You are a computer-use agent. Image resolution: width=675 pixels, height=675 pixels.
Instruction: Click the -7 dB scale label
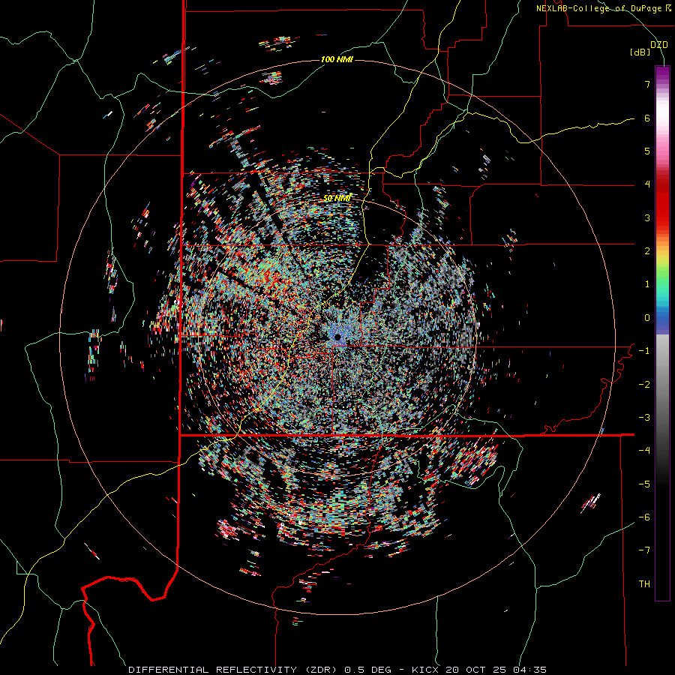pos(644,550)
